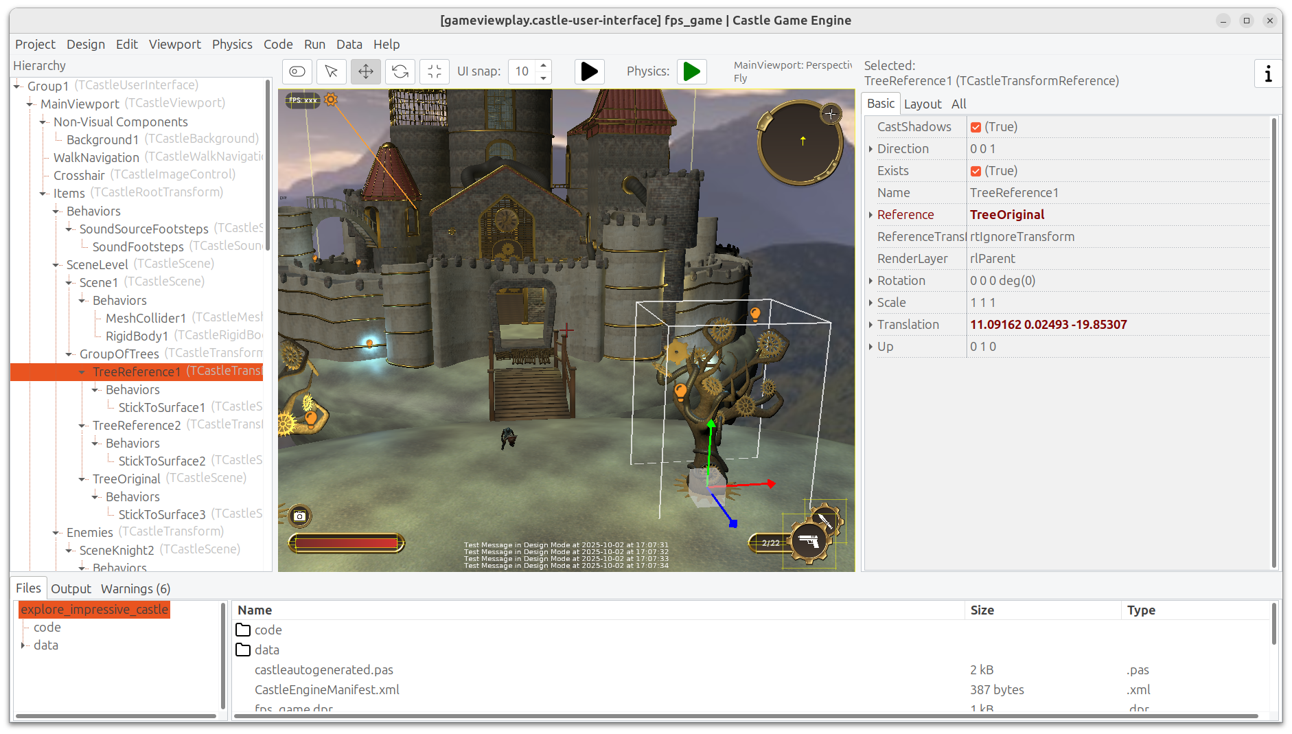Increase UI snap value with up arrow
This screenshot has width=1292, height=734.
(x=544, y=66)
